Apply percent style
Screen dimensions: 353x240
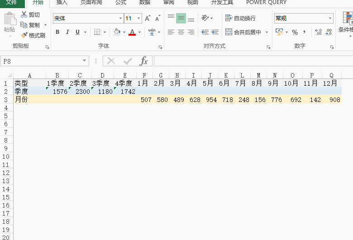coord(295,32)
